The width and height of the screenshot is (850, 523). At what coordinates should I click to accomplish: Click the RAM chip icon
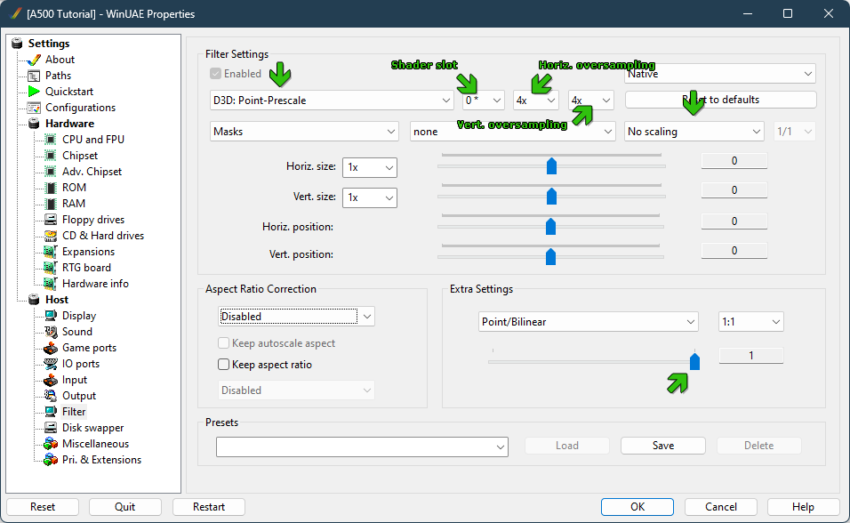51,204
